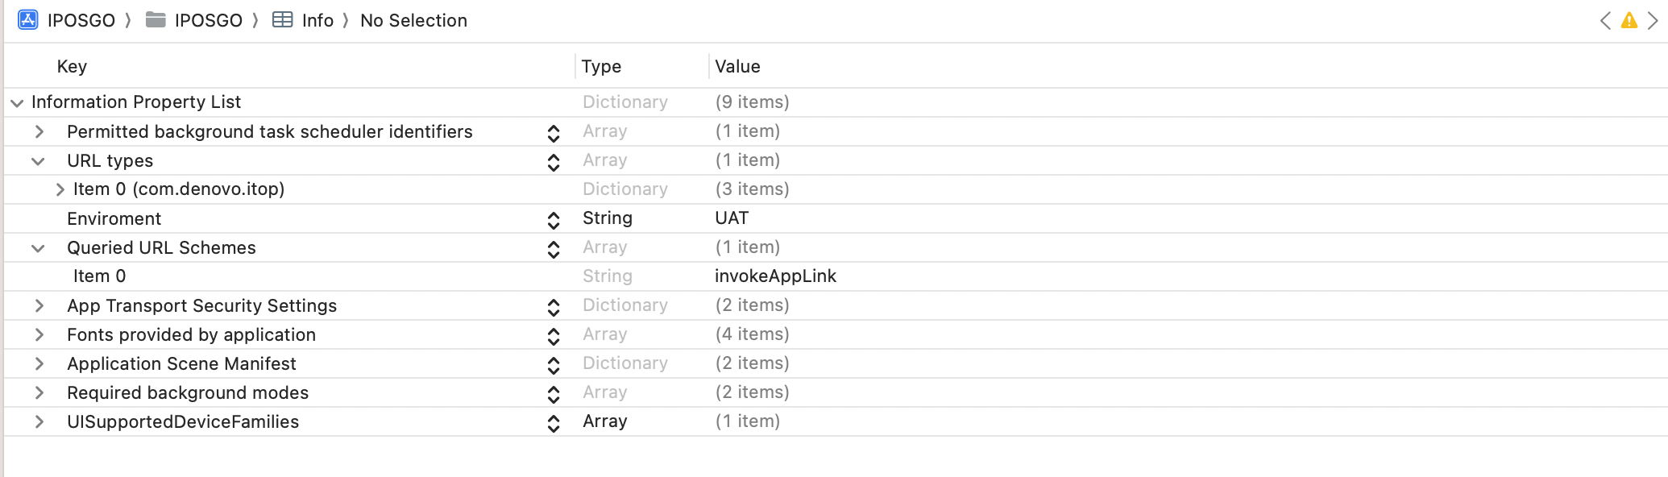1668x477 pixels.
Task: Collapse the Information Property List root
Action: [17, 103]
